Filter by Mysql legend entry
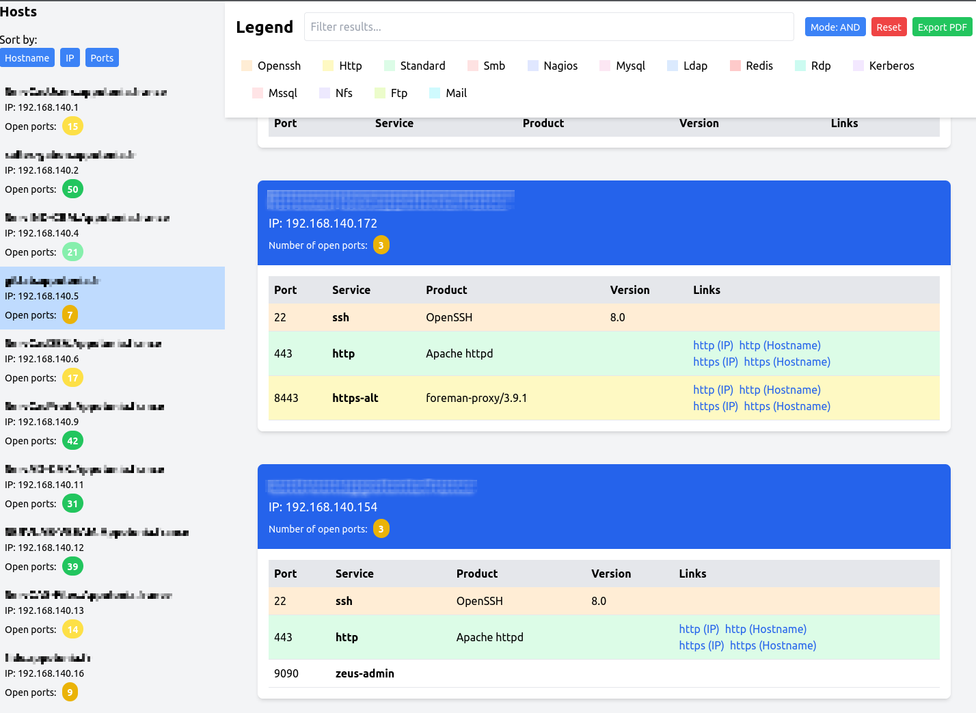 point(622,66)
